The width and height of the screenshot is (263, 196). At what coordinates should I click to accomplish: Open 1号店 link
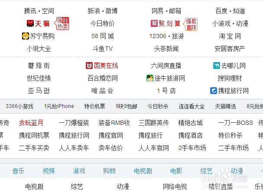(x=166, y=91)
